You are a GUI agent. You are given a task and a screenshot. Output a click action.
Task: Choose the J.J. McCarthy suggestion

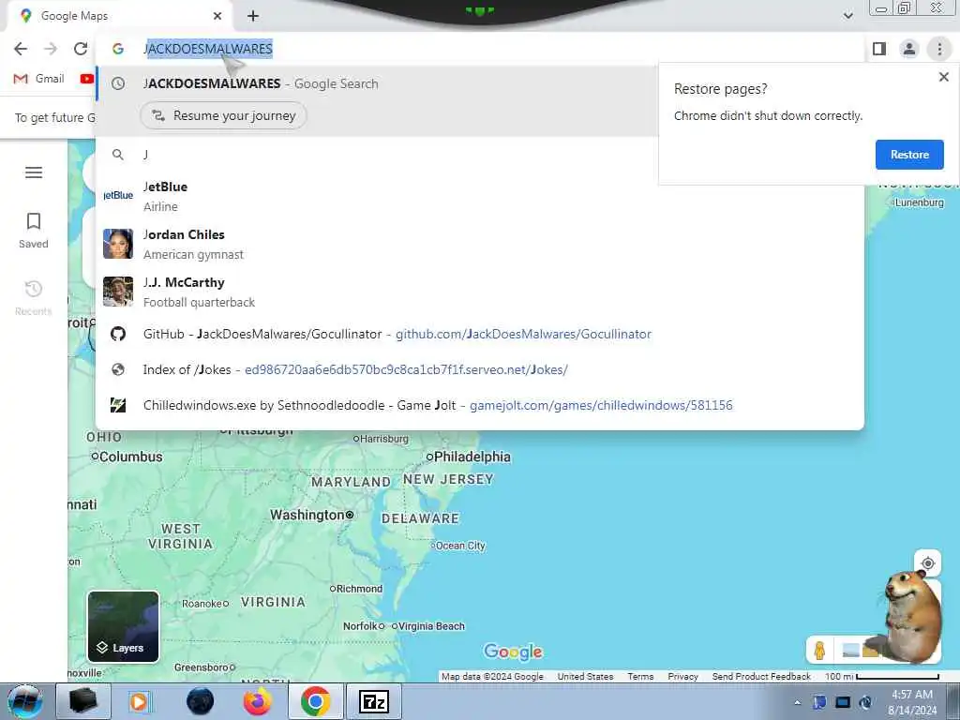pos(479,292)
